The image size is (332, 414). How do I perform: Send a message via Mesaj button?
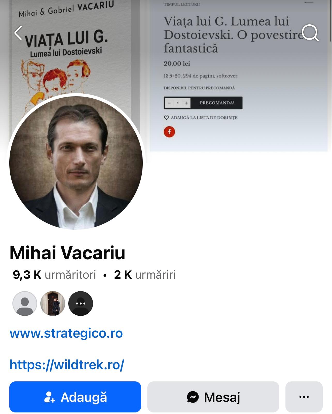click(213, 397)
